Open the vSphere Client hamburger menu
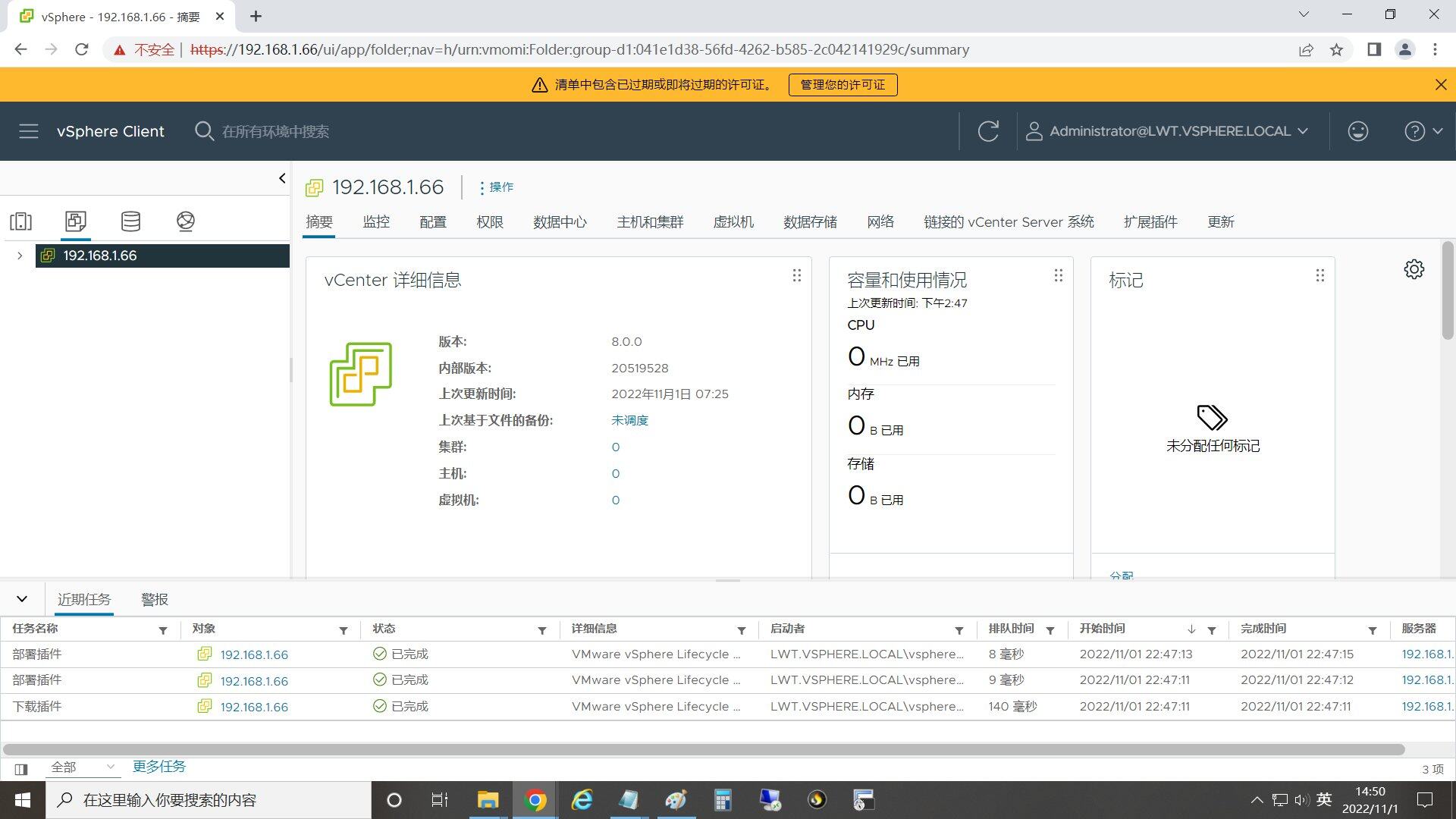Image resolution: width=1456 pixels, height=819 pixels. coord(29,131)
